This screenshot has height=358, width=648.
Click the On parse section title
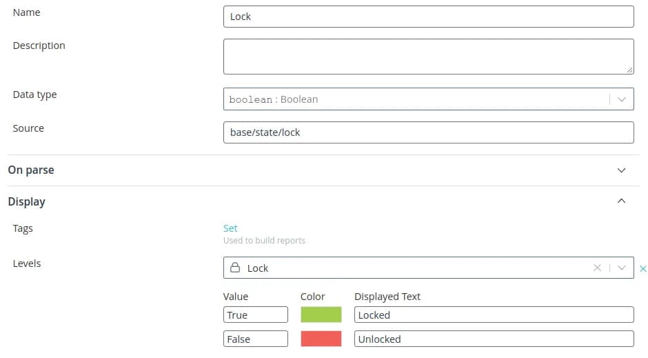(31, 170)
